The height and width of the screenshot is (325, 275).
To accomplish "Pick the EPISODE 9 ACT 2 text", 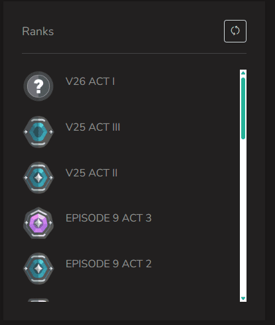I will pyautogui.click(x=109, y=264).
